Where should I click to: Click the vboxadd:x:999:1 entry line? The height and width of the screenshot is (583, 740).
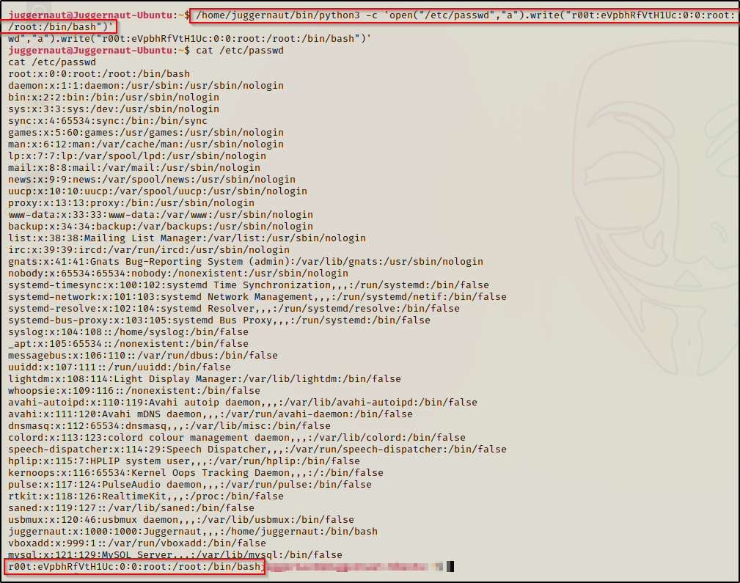tap(136, 543)
